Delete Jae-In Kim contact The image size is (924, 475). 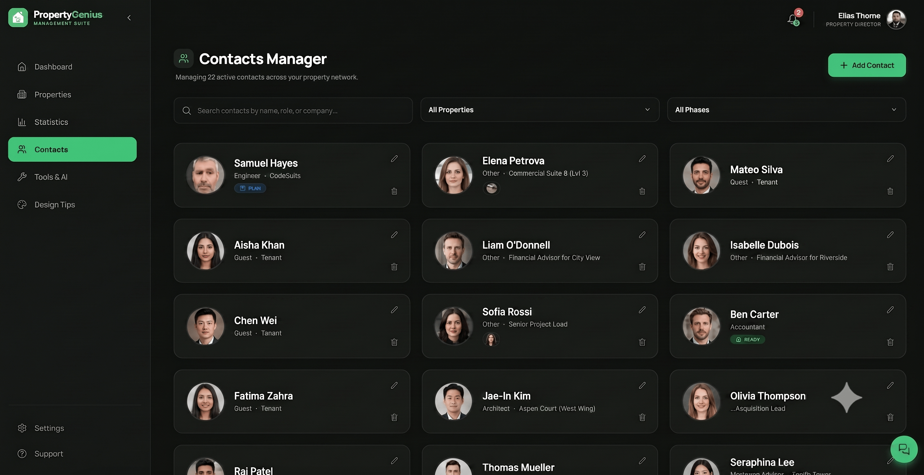(642, 417)
